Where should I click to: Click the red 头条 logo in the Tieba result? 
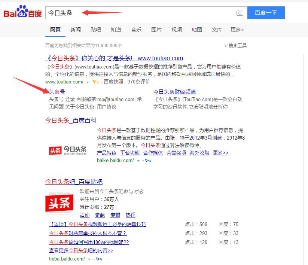click(59, 202)
